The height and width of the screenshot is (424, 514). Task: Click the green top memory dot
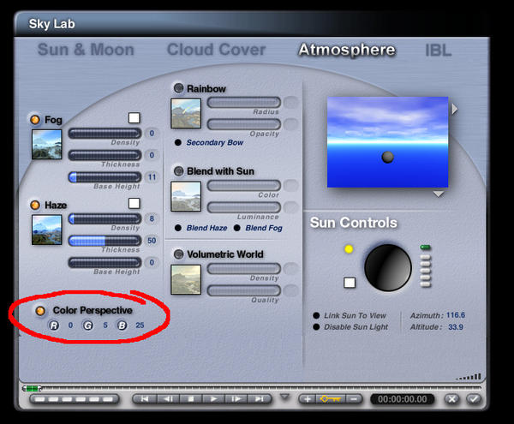[x=426, y=247]
